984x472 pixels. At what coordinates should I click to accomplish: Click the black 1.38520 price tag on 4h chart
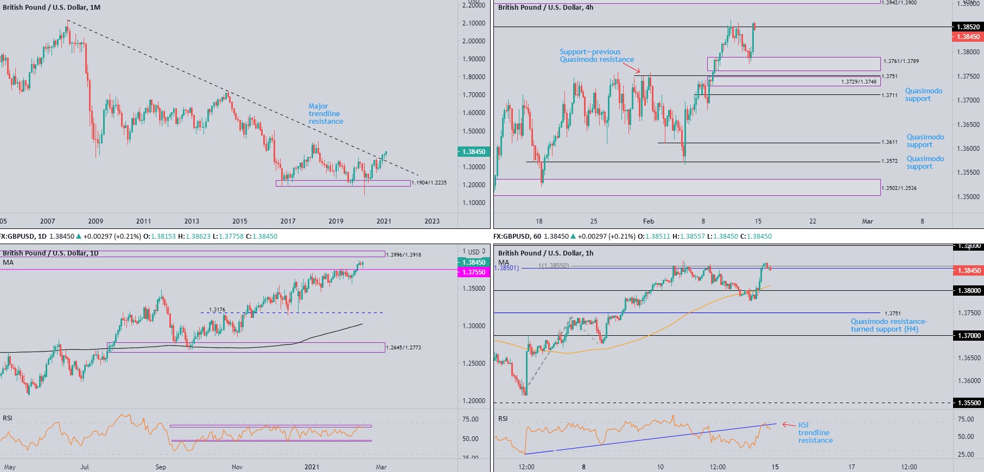pos(968,27)
